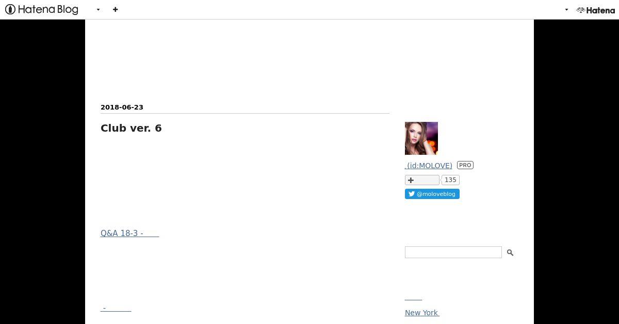
Task: Click the 135 subscriber count
Action: (x=450, y=180)
